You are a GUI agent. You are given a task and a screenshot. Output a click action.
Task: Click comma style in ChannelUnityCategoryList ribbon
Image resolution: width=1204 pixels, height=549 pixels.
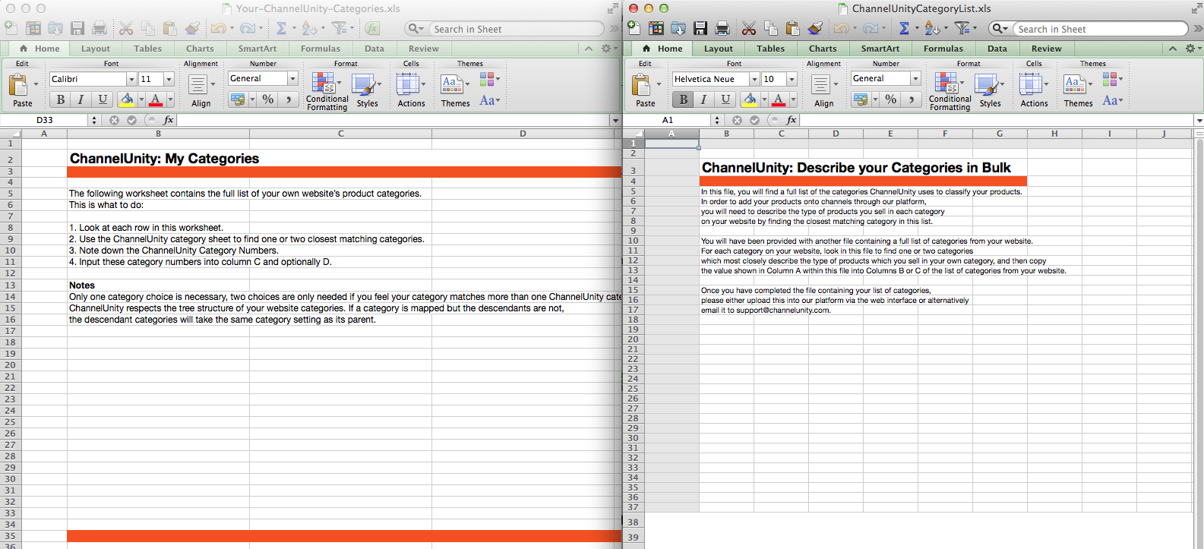[912, 99]
